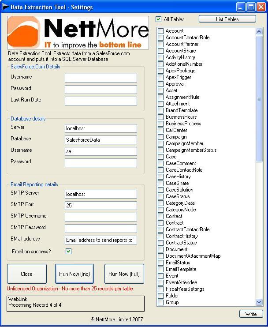Select the AdditionalNumber list row text
The width and height of the screenshot is (268, 327).
pyautogui.click(x=184, y=64)
